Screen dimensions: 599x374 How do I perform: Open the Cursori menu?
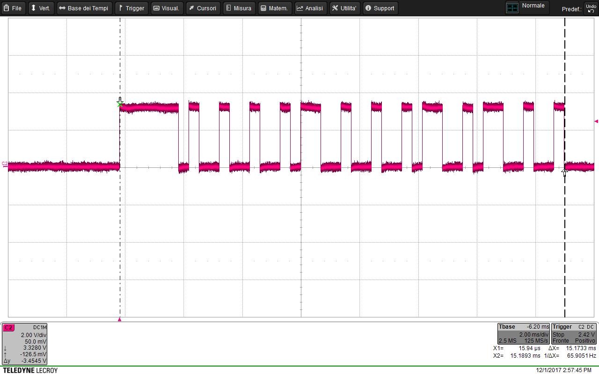tap(203, 8)
